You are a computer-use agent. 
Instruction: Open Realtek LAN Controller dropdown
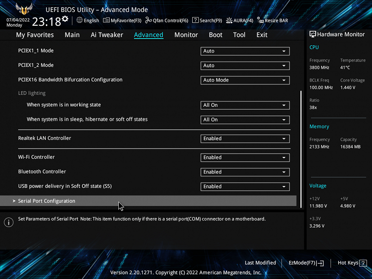click(245, 139)
